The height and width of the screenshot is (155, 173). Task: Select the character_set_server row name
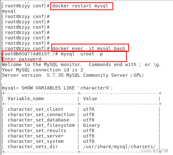[x=36, y=136]
